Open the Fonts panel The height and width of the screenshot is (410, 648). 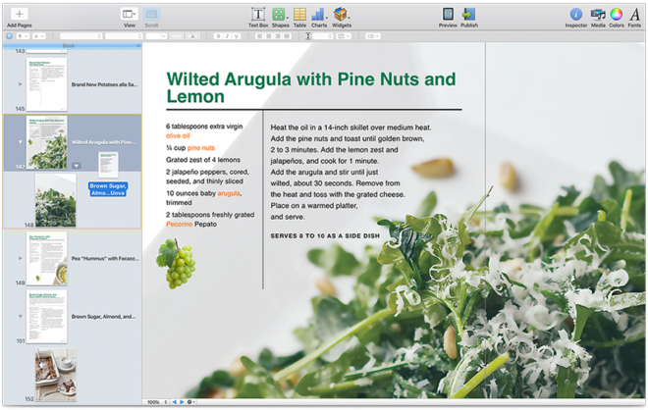635,18
